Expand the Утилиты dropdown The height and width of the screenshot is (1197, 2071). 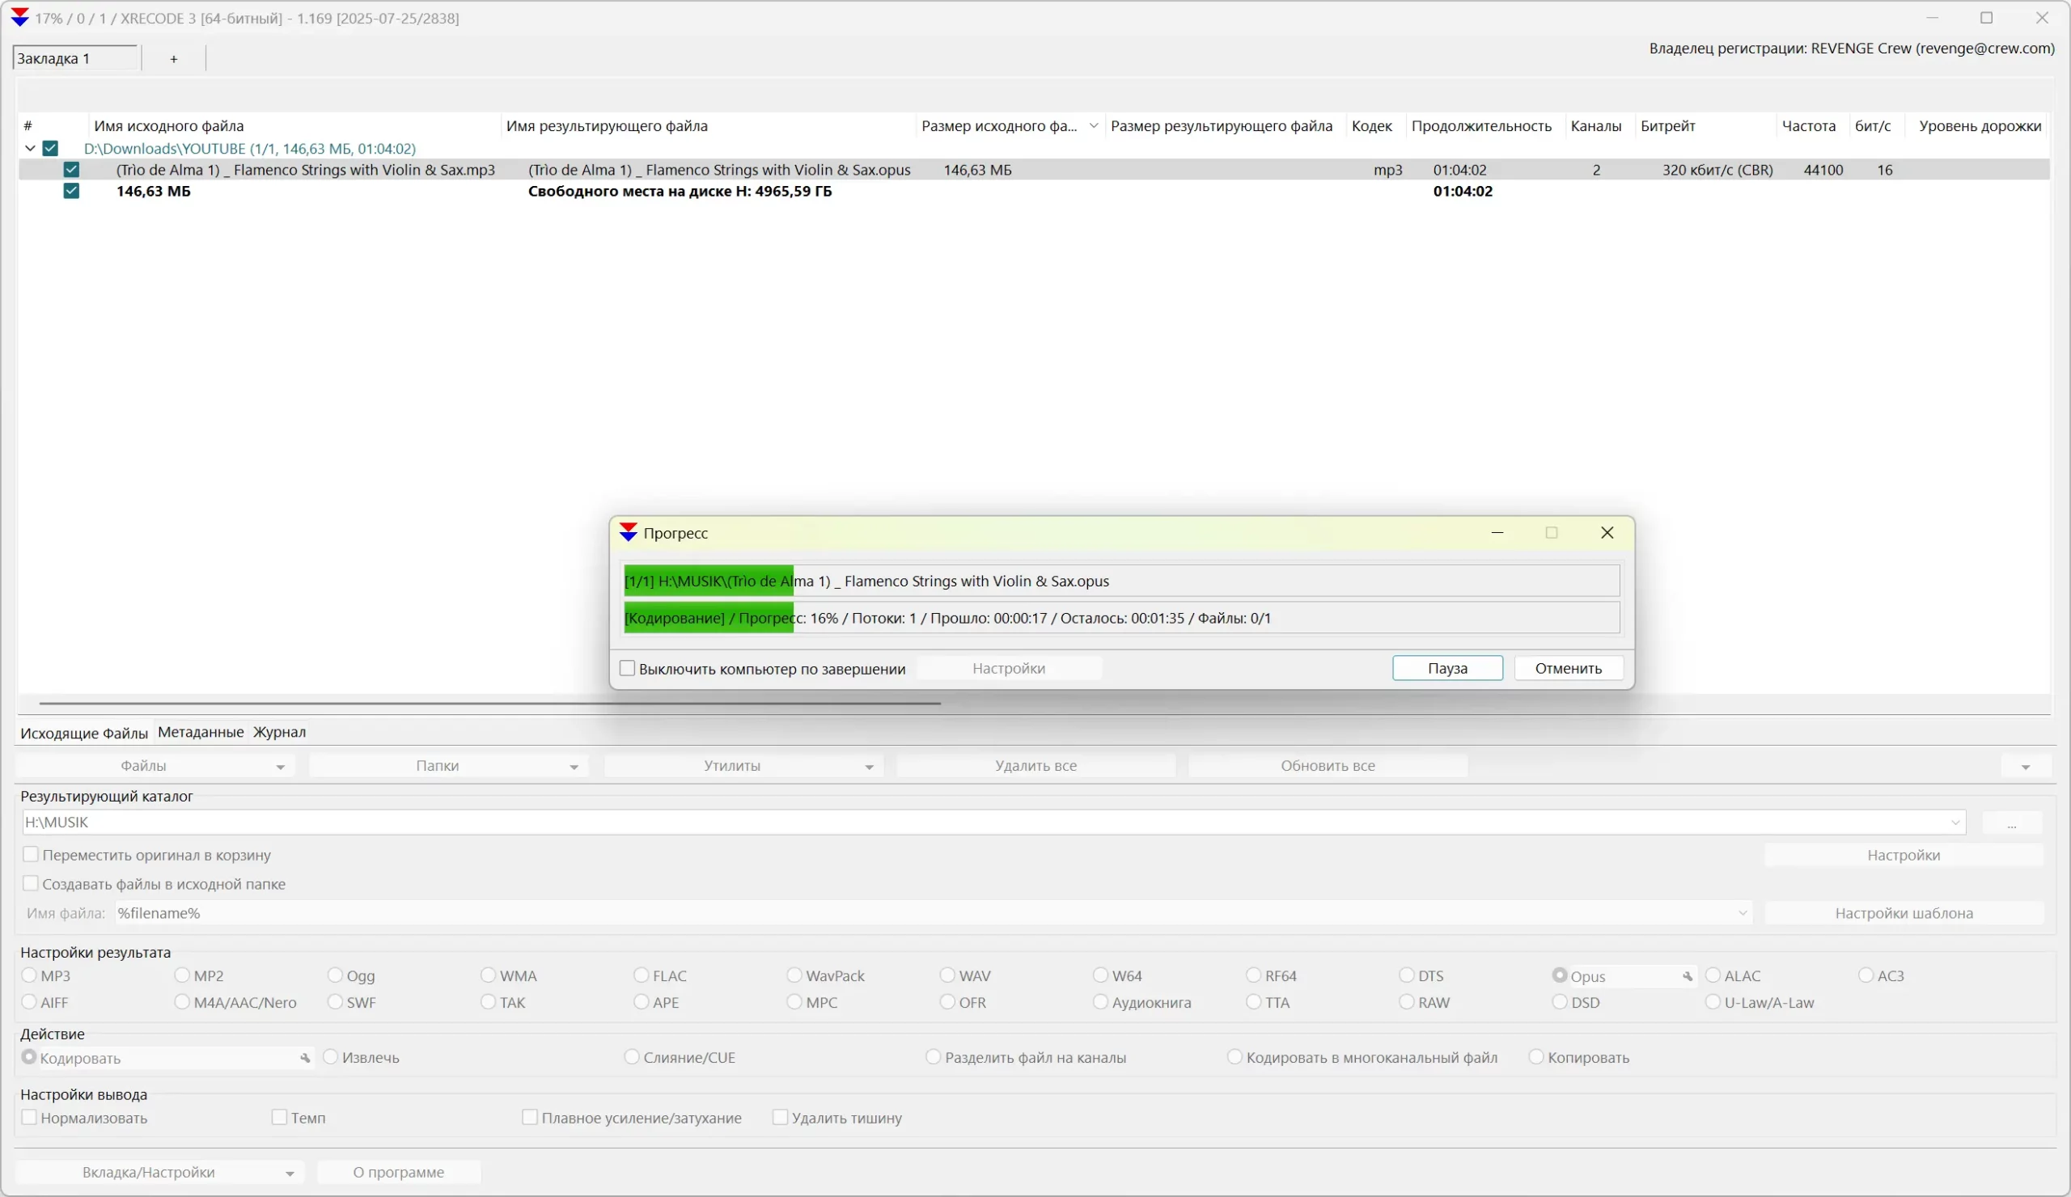pyautogui.click(x=869, y=765)
